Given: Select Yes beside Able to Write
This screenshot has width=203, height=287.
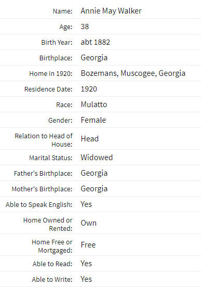Looking at the screenshot, I should (x=86, y=279).
